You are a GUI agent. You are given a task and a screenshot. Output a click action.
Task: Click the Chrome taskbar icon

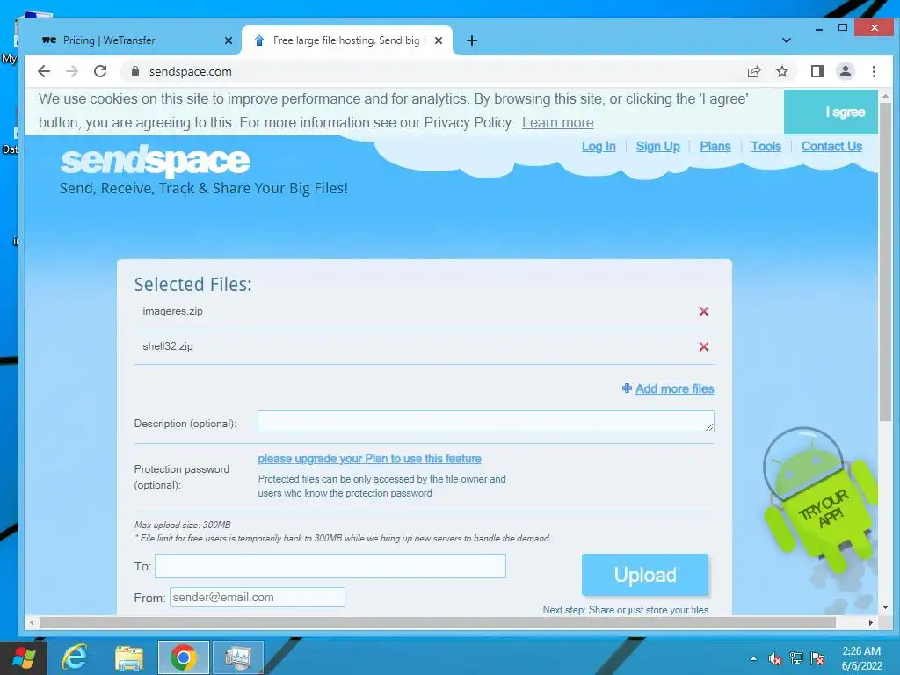pos(183,657)
